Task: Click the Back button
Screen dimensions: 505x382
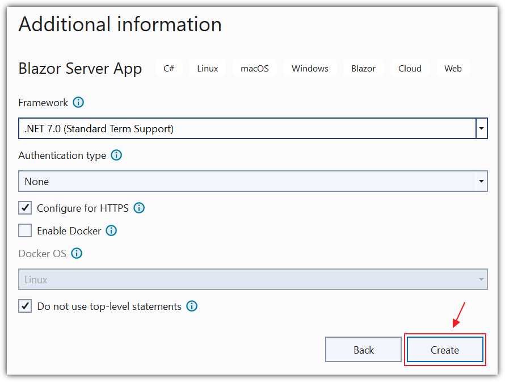Action: tap(363, 350)
